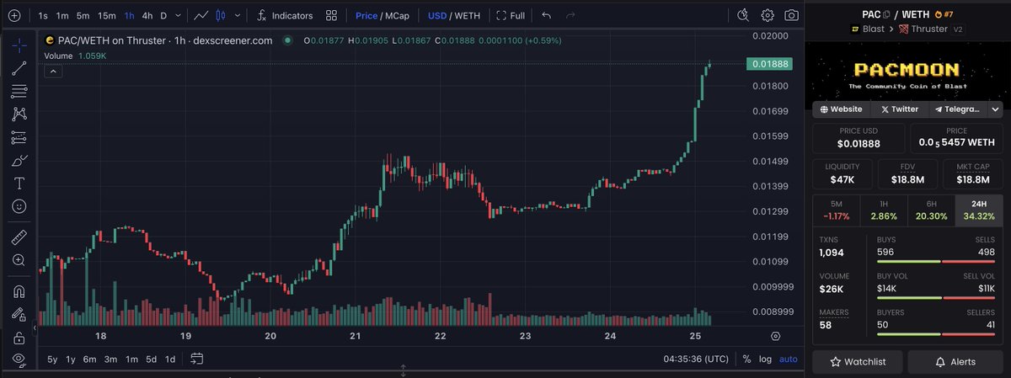Image resolution: width=1011 pixels, height=378 pixels.
Task: Open the Pacmoon Telegram link
Action: pyautogui.click(x=957, y=109)
